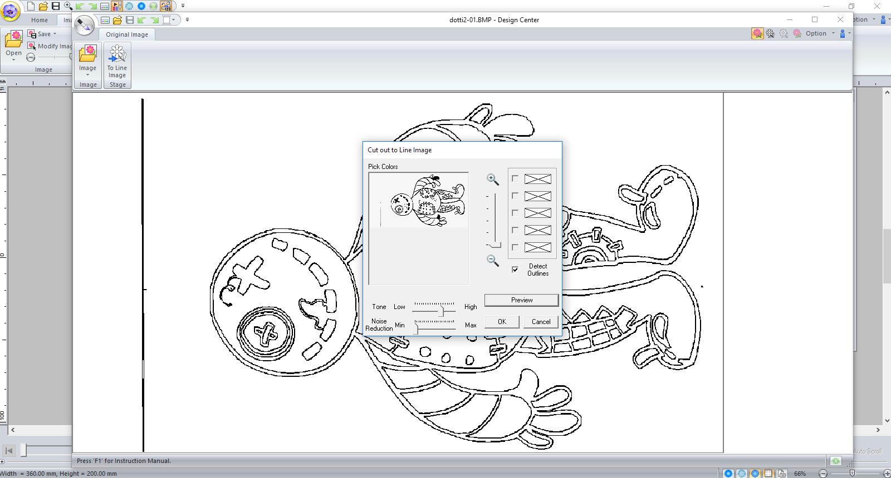Click redo arrow in background quick toolbar
The image size is (891, 478).
[x=92, y=6]
